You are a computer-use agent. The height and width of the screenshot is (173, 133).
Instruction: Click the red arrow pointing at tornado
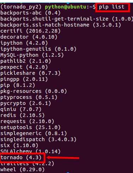point(63,158)
